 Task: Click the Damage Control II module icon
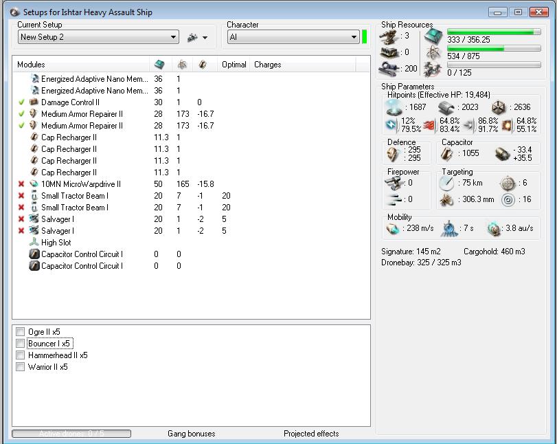(x=34, y=102)
